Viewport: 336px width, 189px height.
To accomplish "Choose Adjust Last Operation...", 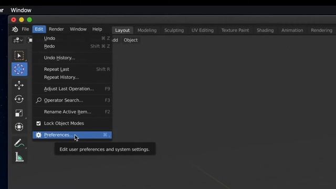I will tap(72, 89).
